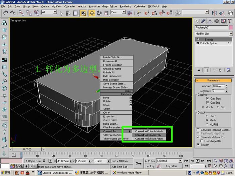Click the Redo arrow in main toolbar
Viewport: 235px width, 176px height.
pyautogui.click(x=13, y=13)
